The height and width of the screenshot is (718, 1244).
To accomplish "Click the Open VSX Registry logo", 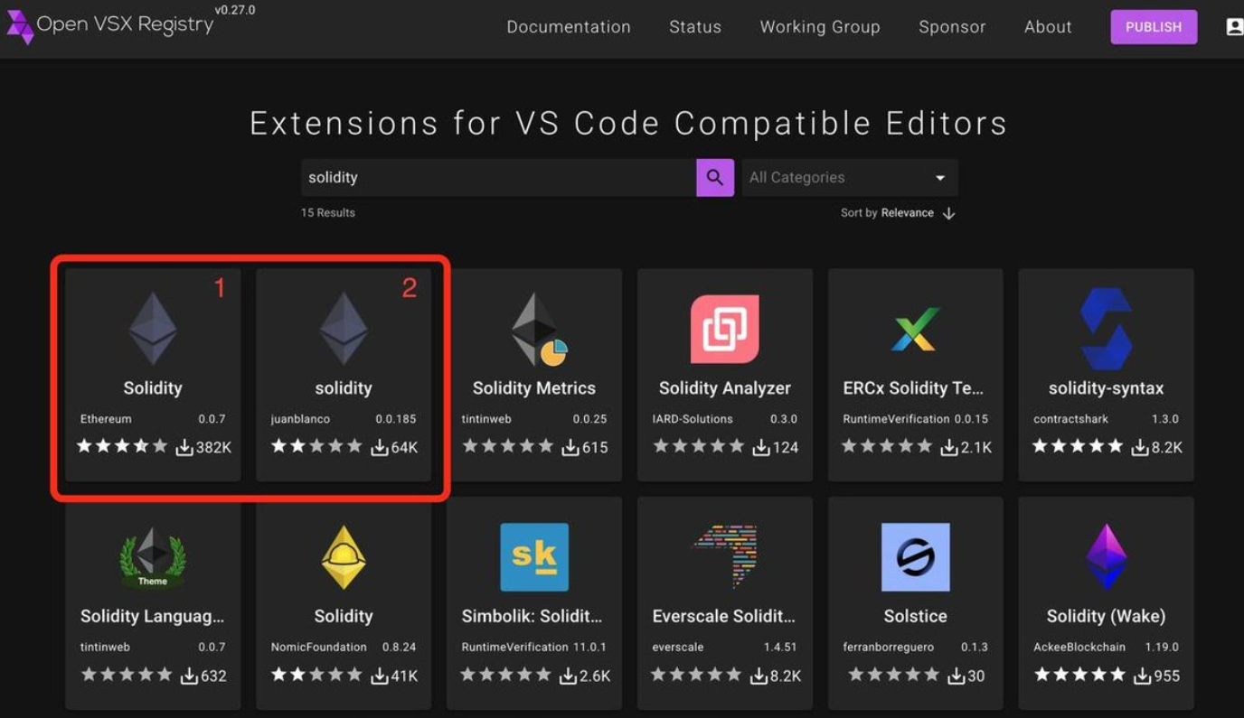I will [110, 25].
